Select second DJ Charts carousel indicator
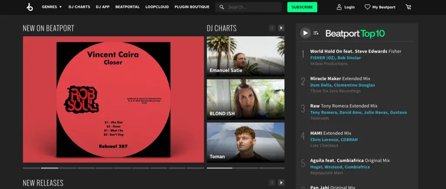Screen dimensions: 446x189 (x=246, y=168)
